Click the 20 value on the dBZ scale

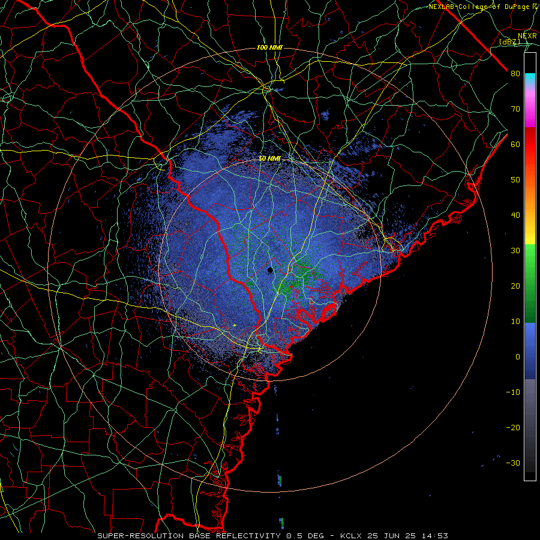pyautogui.click(x=515, y=286)
